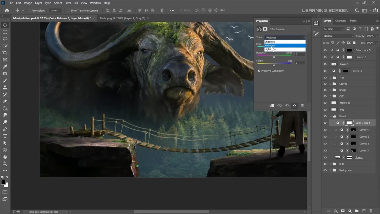Reset adjustment to defaults in Properties panel

pos(287,106)
